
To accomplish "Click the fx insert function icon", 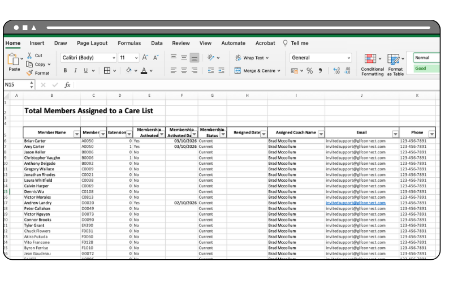I will (67, 85).
